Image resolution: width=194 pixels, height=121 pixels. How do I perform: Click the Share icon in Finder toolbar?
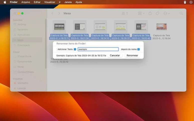[150, 13]
